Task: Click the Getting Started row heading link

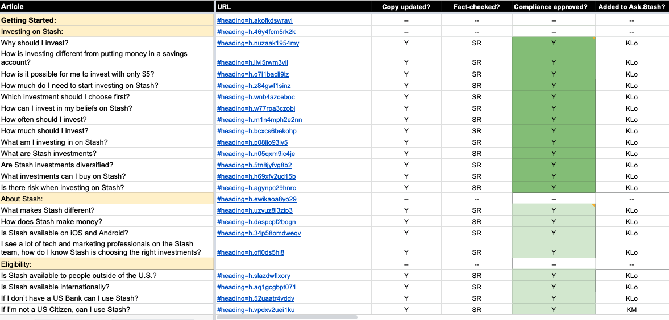Action: (x=255, y=20)
